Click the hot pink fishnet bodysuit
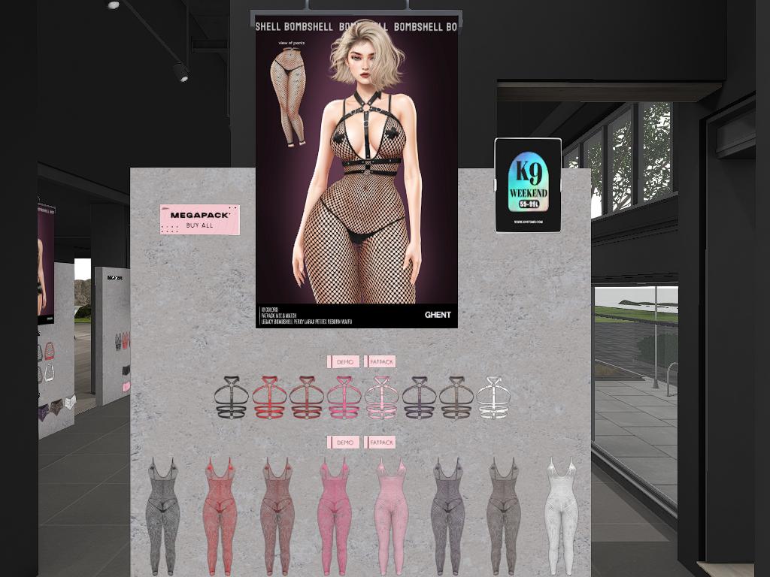Screen dimensions: 770x577 [x=335, y=515]
